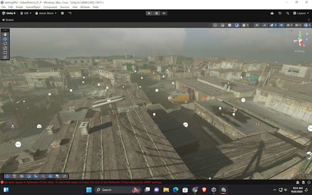Open the Unity Cloud icon
The width and height of the screenshot is (312, 195).
(272, 13)
